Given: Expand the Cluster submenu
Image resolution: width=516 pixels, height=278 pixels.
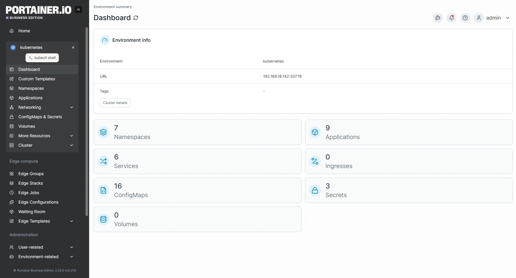Looking at the screenshot, I should click(x=72, y=145).
